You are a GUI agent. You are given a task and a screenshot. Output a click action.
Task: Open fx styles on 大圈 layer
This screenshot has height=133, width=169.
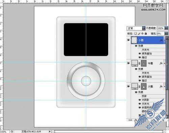coord(161,87)
